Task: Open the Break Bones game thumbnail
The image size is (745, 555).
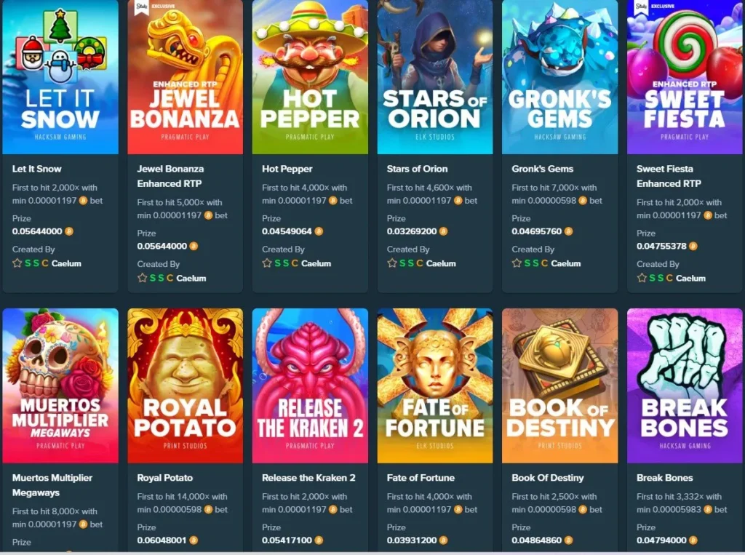Action: 685,386
